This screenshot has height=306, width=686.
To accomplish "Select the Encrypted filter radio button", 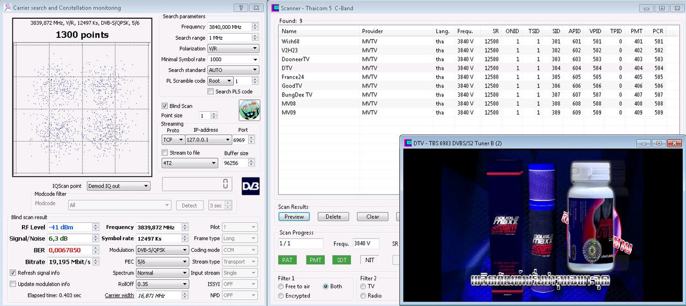I will click(x=281, y=296).
